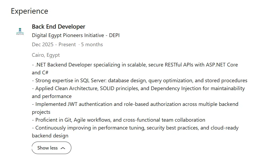Open the DEPI company logo
The height and width of the screenshot is (165, 257).
point(20,32)
